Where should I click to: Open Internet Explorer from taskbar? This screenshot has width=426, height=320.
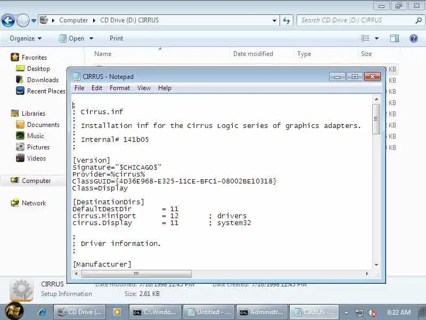(42, 312)
